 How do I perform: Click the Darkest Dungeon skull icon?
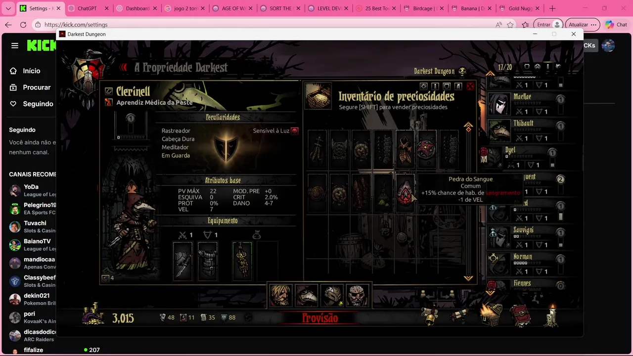click(x=462, y=71)
